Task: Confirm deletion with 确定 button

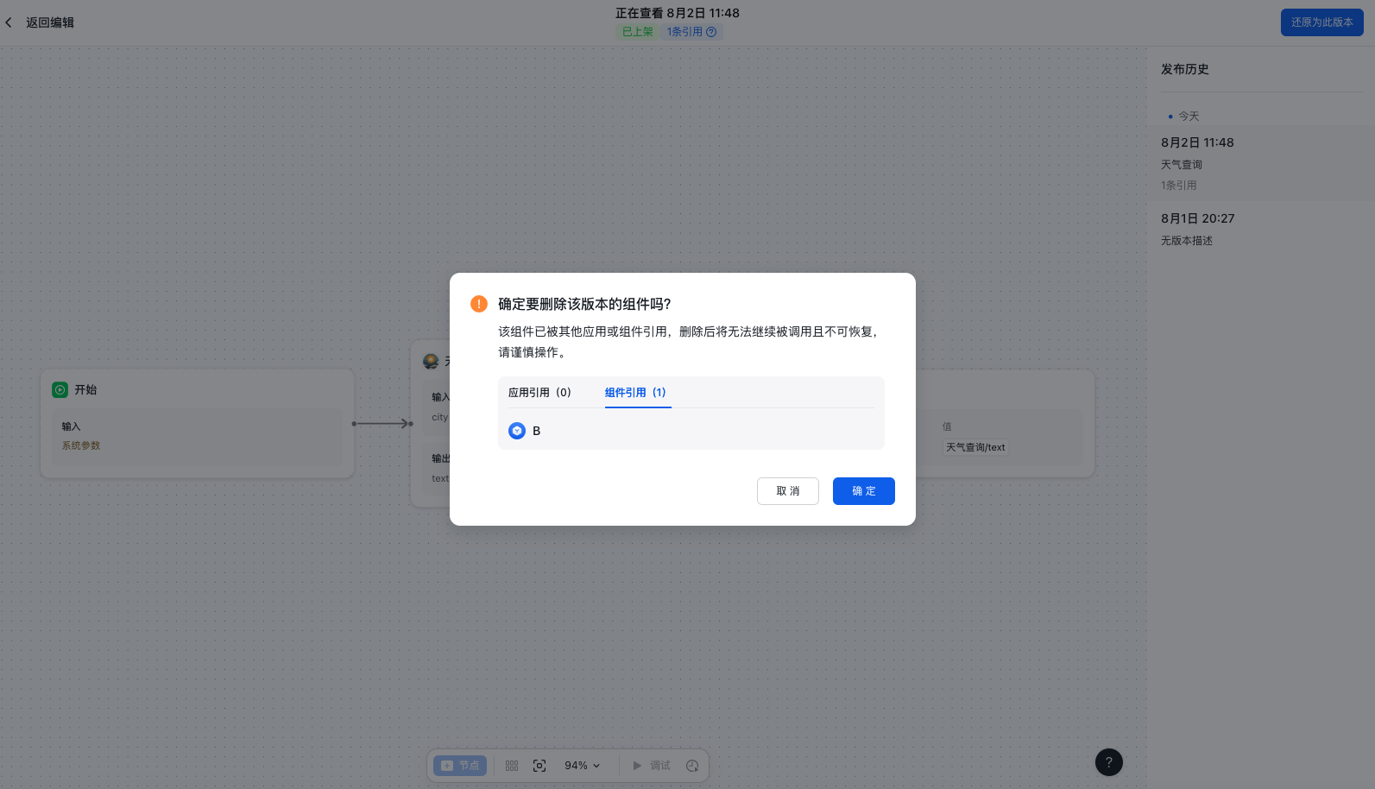Action: 864,491
